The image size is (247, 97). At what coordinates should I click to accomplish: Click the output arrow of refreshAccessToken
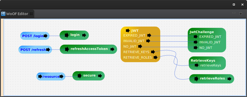(112, 49)
